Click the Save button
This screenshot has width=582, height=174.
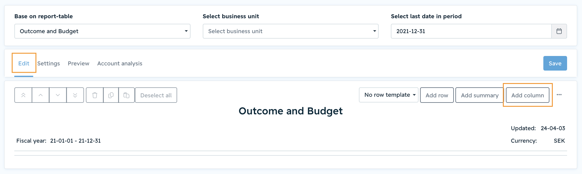click(555, 63)
